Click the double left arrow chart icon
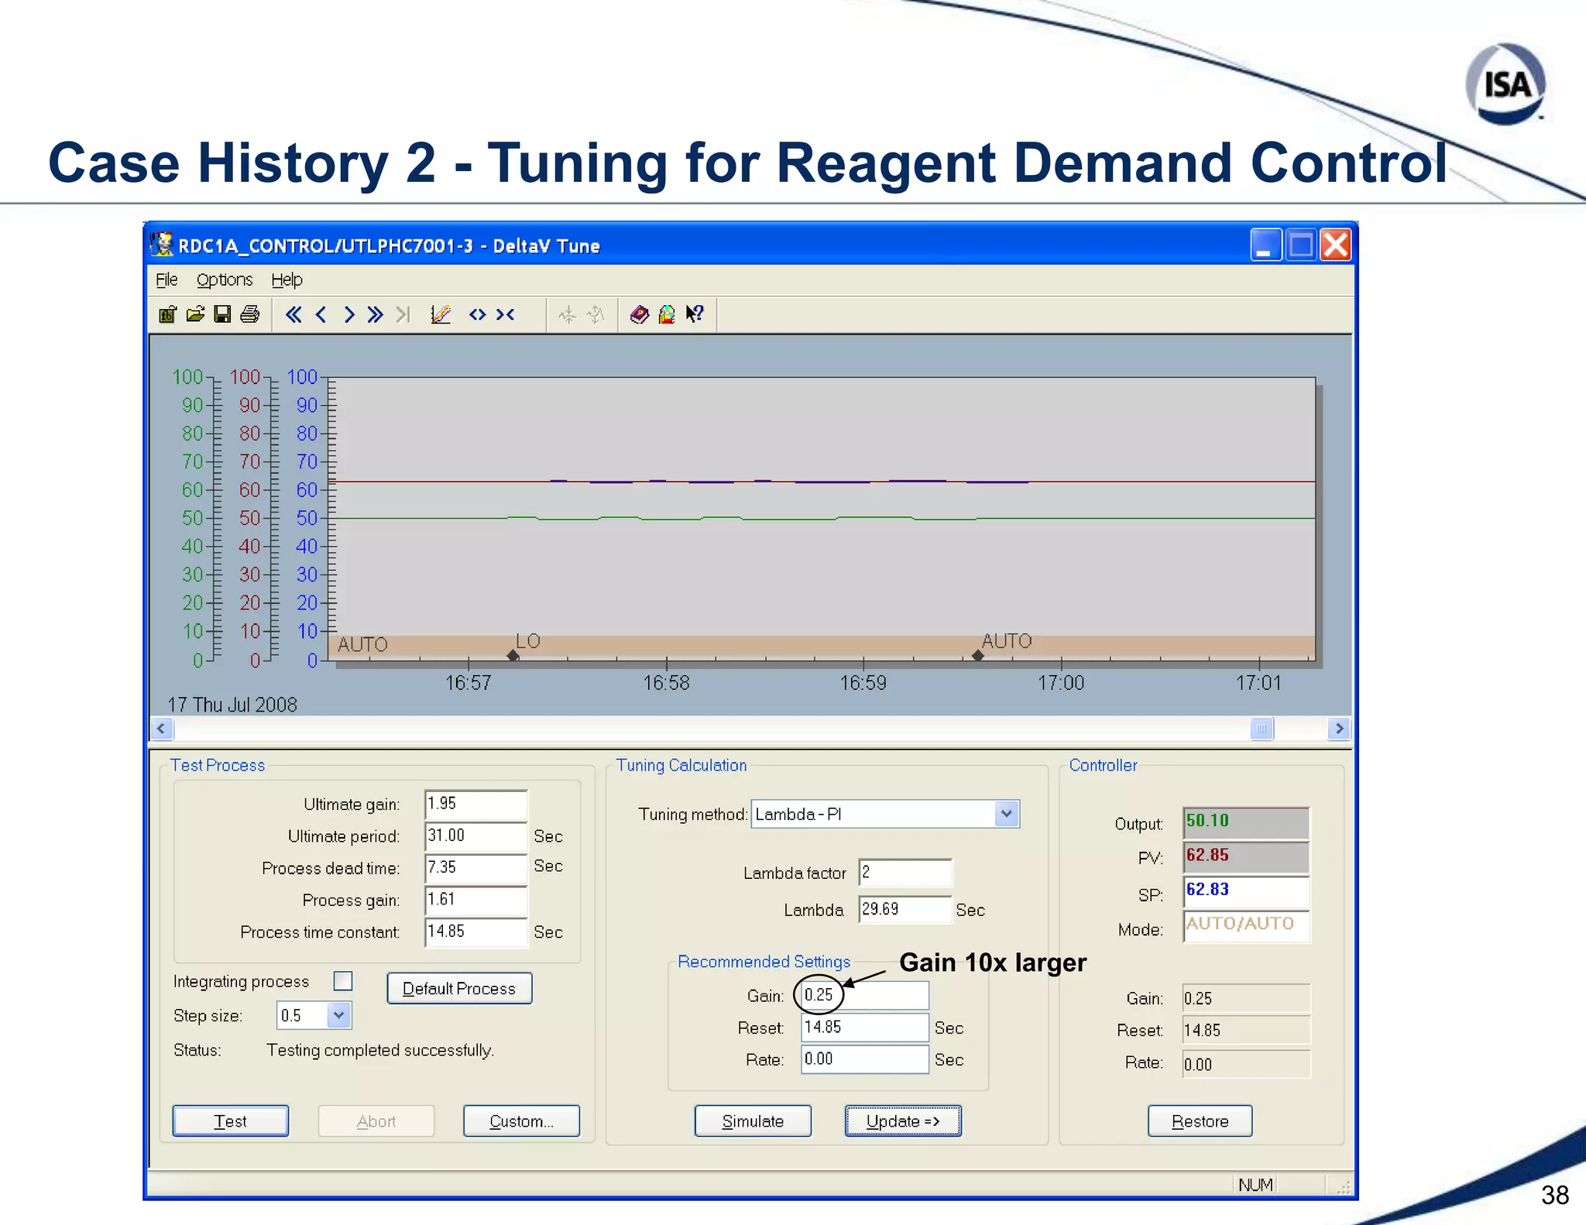The height and width of the screenshot is (1225, 1586). [x=294, y=314]
